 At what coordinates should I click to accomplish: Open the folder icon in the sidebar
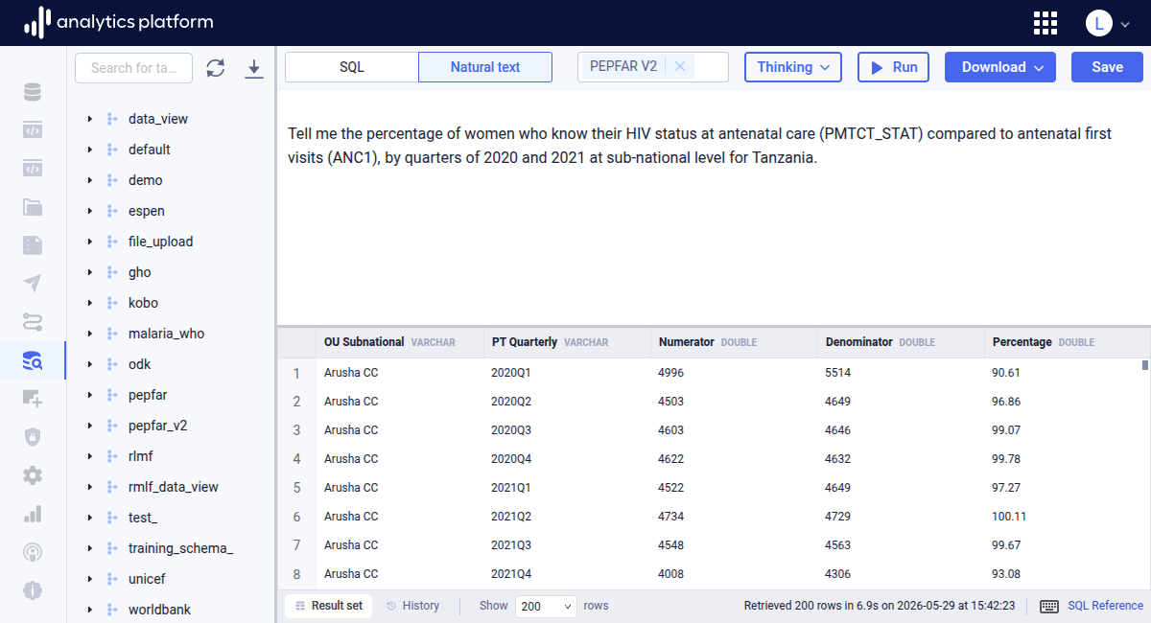pyautogui.click(x=33, y=207)
